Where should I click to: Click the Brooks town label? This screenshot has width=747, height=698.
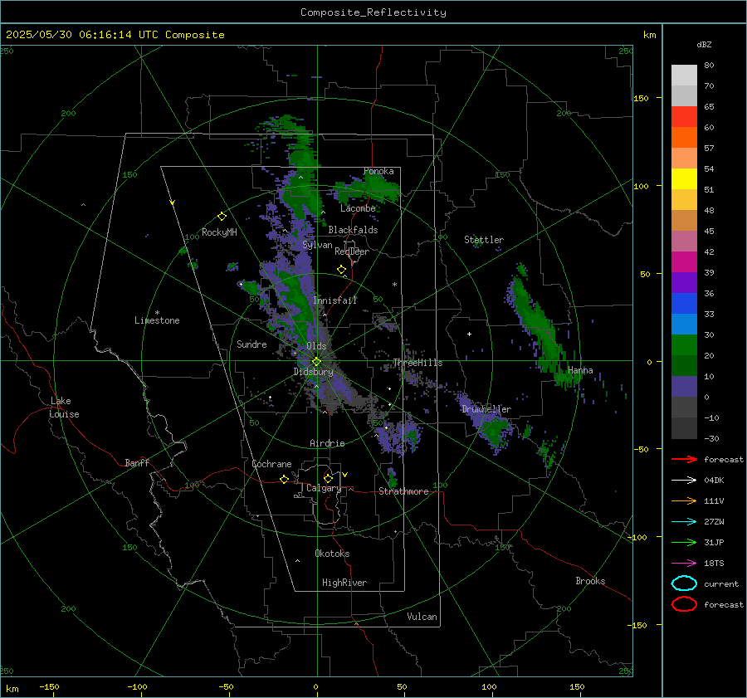pyautogui.click(x=590, y=581)
